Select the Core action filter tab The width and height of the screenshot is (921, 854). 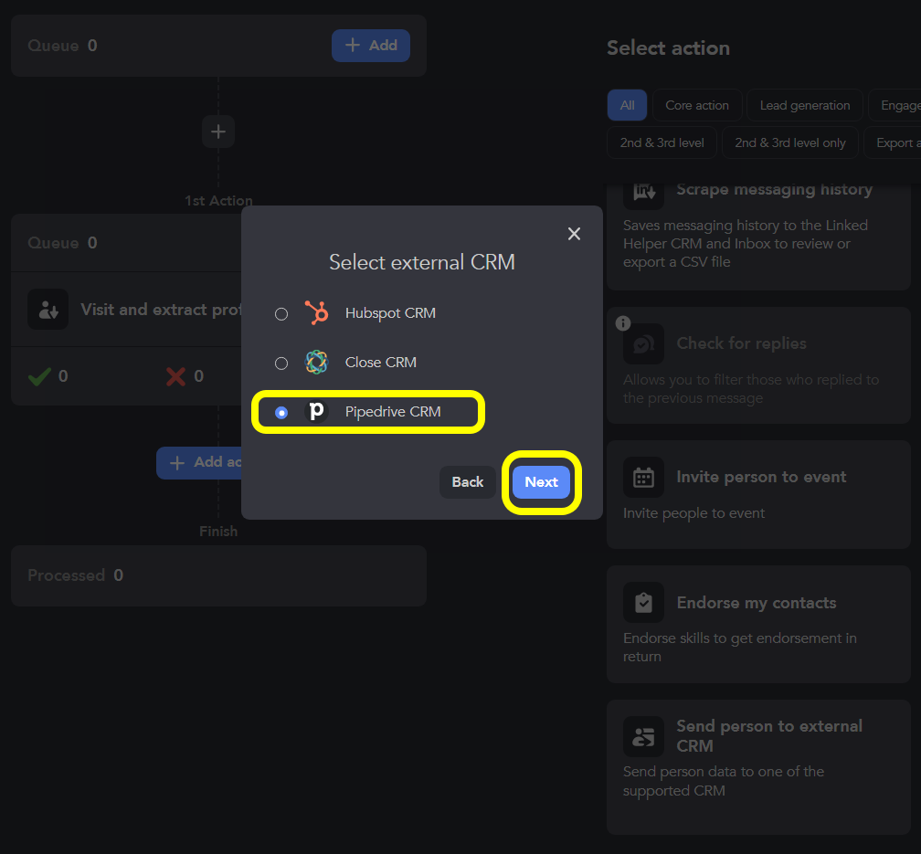(x=697, y=105)
